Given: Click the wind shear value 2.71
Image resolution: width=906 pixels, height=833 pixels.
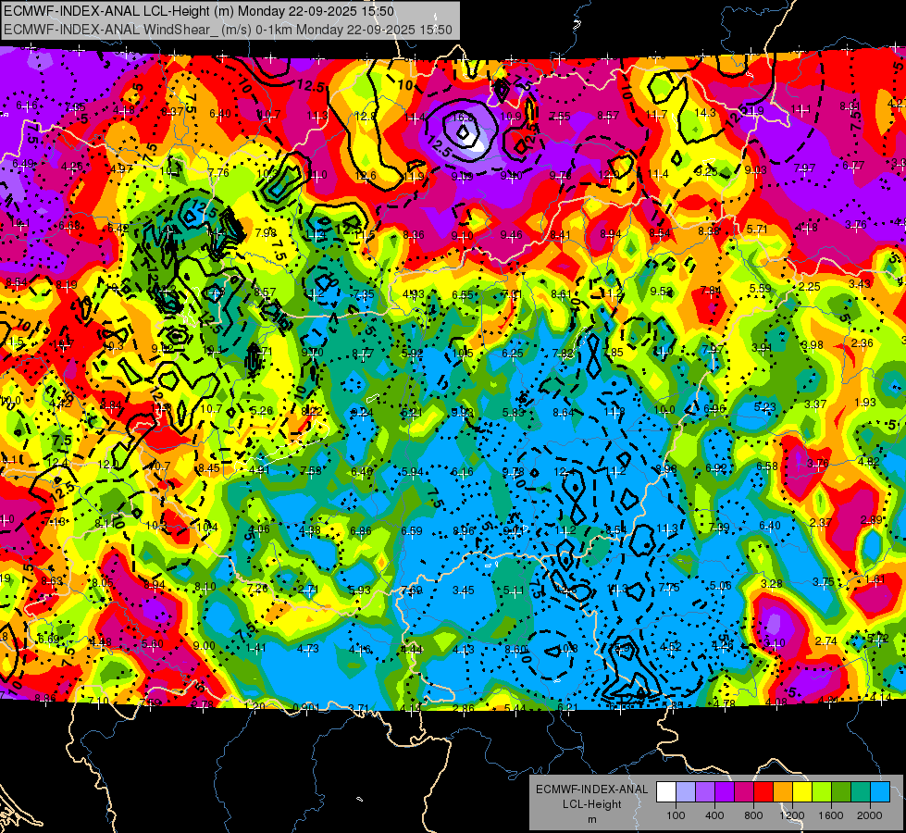Looking at the screenshot, I should coord(308,590).
